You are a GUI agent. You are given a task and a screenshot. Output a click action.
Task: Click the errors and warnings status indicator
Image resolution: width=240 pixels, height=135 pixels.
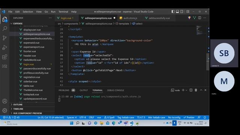click(x=11, y=117)
